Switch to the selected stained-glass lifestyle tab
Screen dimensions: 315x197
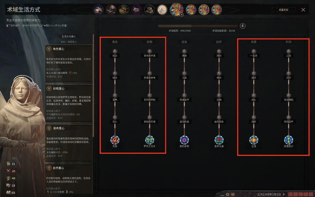point(177,10)
